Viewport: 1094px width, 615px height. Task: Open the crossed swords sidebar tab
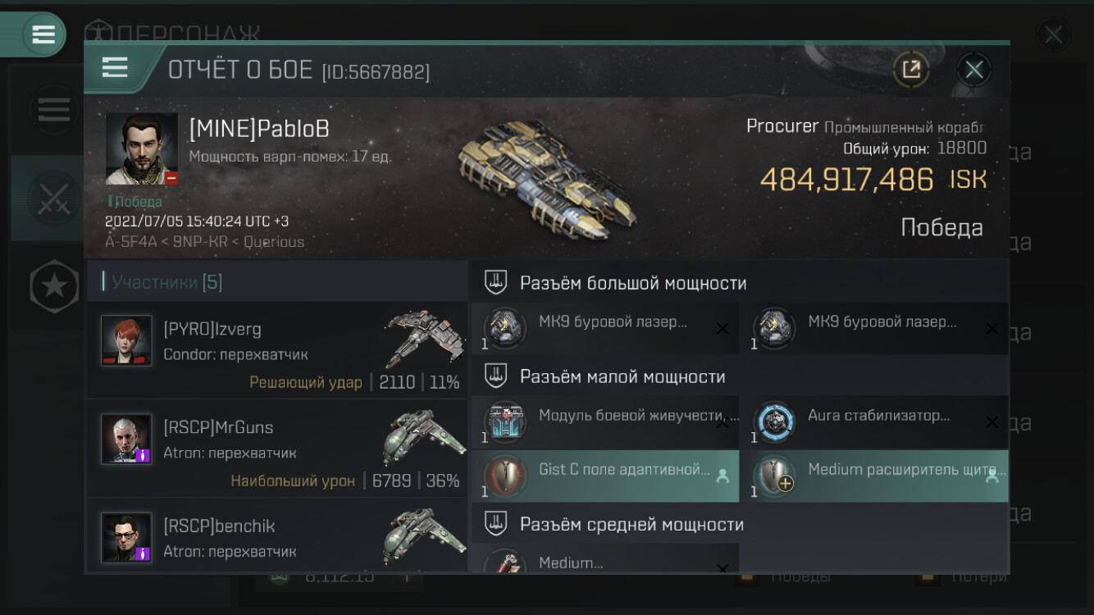53,198
